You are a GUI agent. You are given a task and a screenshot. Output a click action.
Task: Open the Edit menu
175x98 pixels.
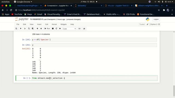[x=24, y=24]
